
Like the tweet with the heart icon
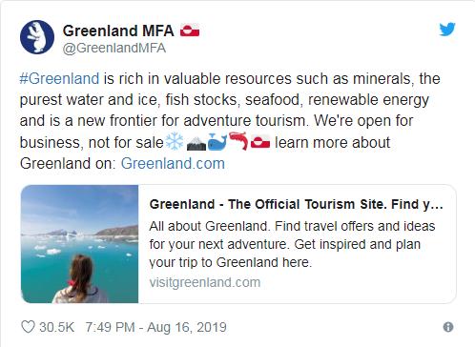coord(28,327)
